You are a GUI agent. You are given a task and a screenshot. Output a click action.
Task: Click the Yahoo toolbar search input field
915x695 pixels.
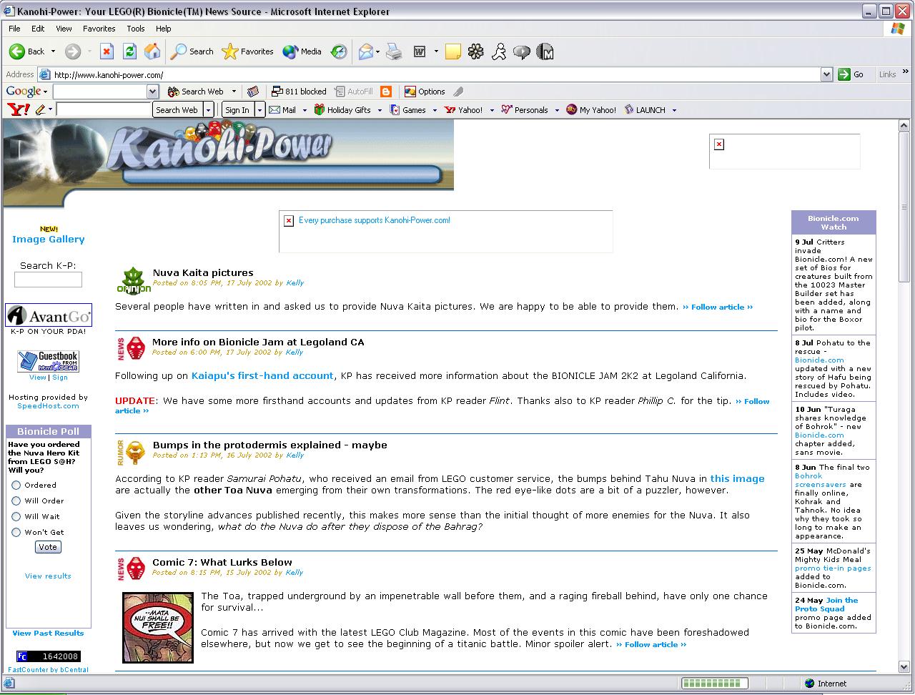[x=104, y=110]
